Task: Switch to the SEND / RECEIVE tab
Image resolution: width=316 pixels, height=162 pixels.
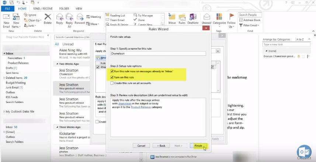Action: (43, 9)
